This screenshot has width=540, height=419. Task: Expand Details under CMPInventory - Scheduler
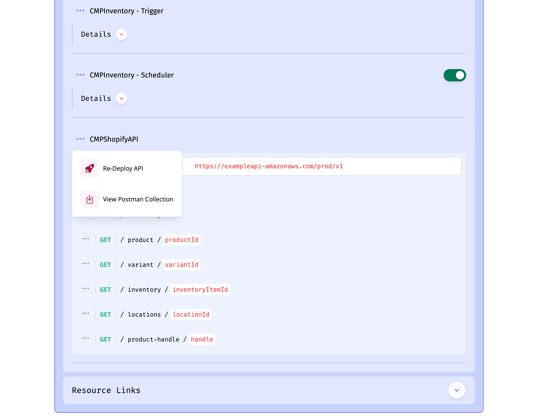coord(121,98)
